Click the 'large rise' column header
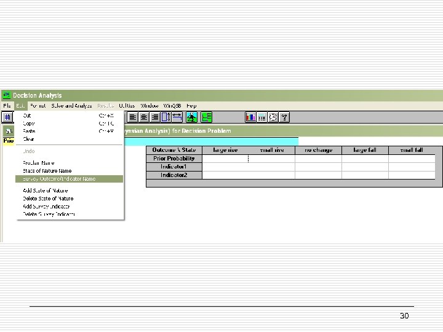Viewport: 443px width, 332px height. (x=225, y=150)
